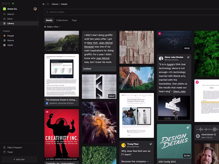Click the Trung Phan profile avatar
Viewport: 219px width, 164px height.
[123, 145]
